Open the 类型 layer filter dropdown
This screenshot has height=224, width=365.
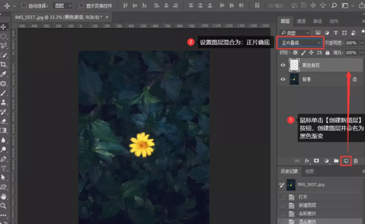pos(295,33)
